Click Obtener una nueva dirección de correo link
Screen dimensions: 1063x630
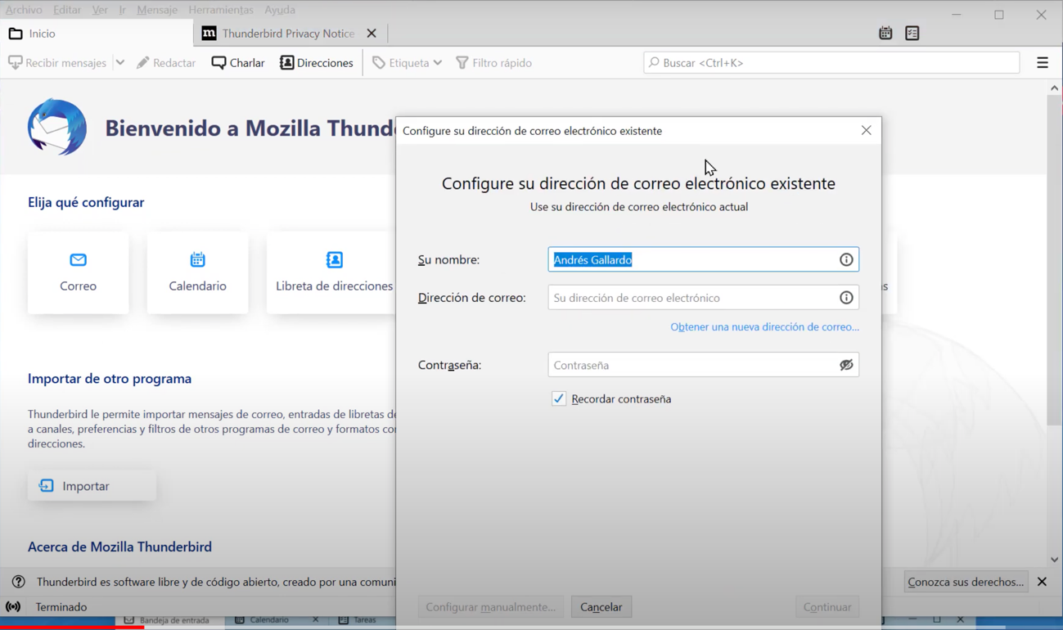[764, 327]
